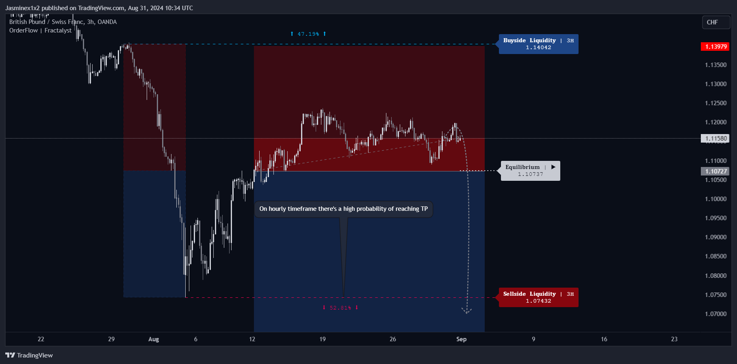
Task: Click the 9 date on time axis
Action: click(533, 339)
